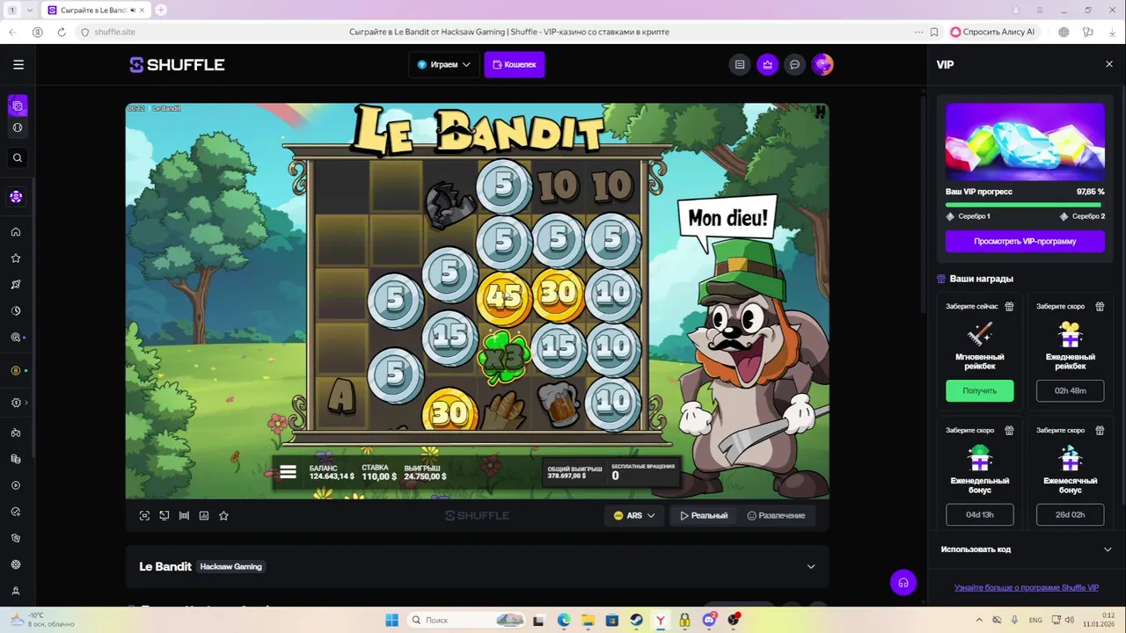This screenshot has width=1126, height=633.
Task: Switch to Развлечение fun mode
Action: 776,516
